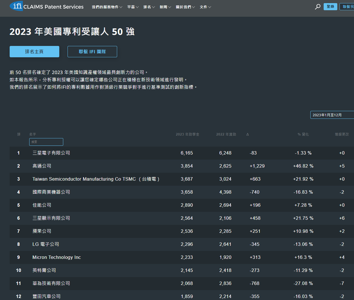Screen dimensions: 354x300
Task: Sort by the 2023 年助學金 column header
Action: (x=187, y=134)
